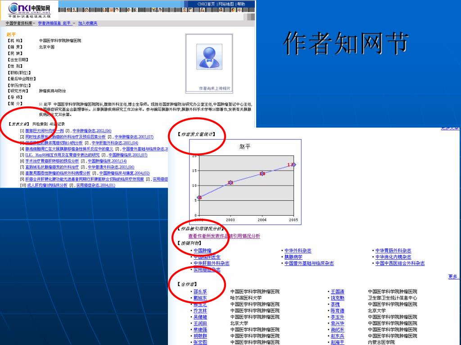Viewport: 461px width, 345px height.
Task: Open co-author 袁兴华 profile
Action: tap(338, 323)
